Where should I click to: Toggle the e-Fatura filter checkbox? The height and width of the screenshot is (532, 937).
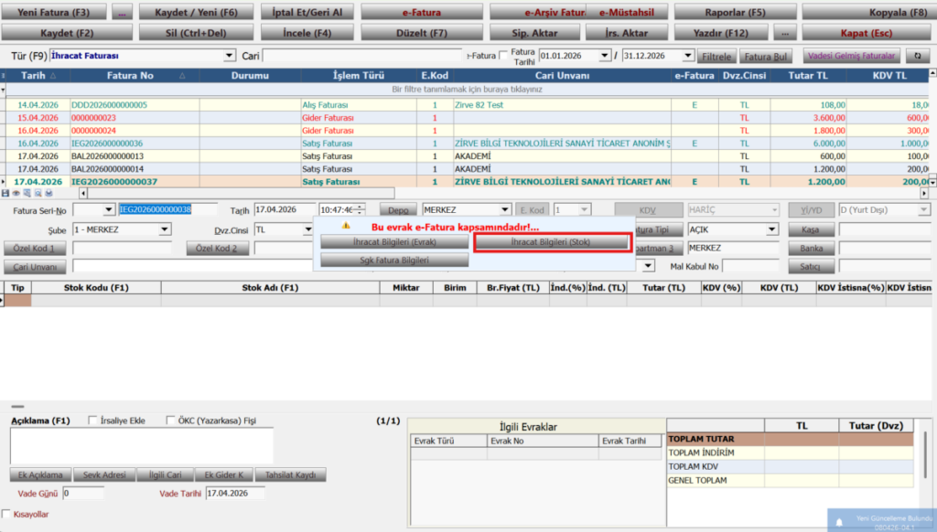pos(503,56)
